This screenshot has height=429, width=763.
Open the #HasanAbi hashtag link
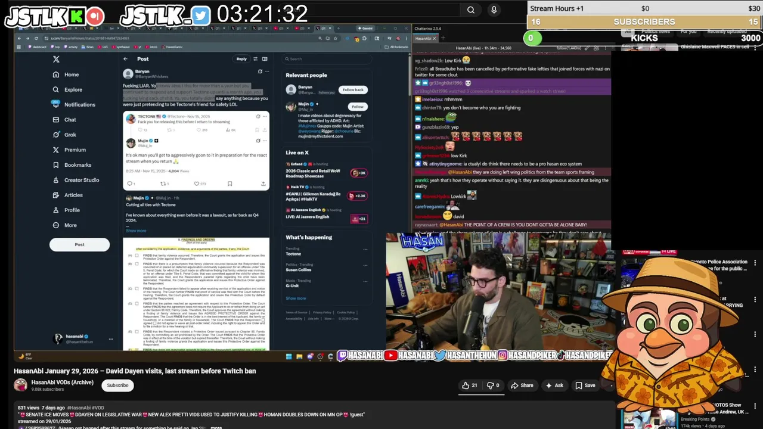[x=80, y=408]
